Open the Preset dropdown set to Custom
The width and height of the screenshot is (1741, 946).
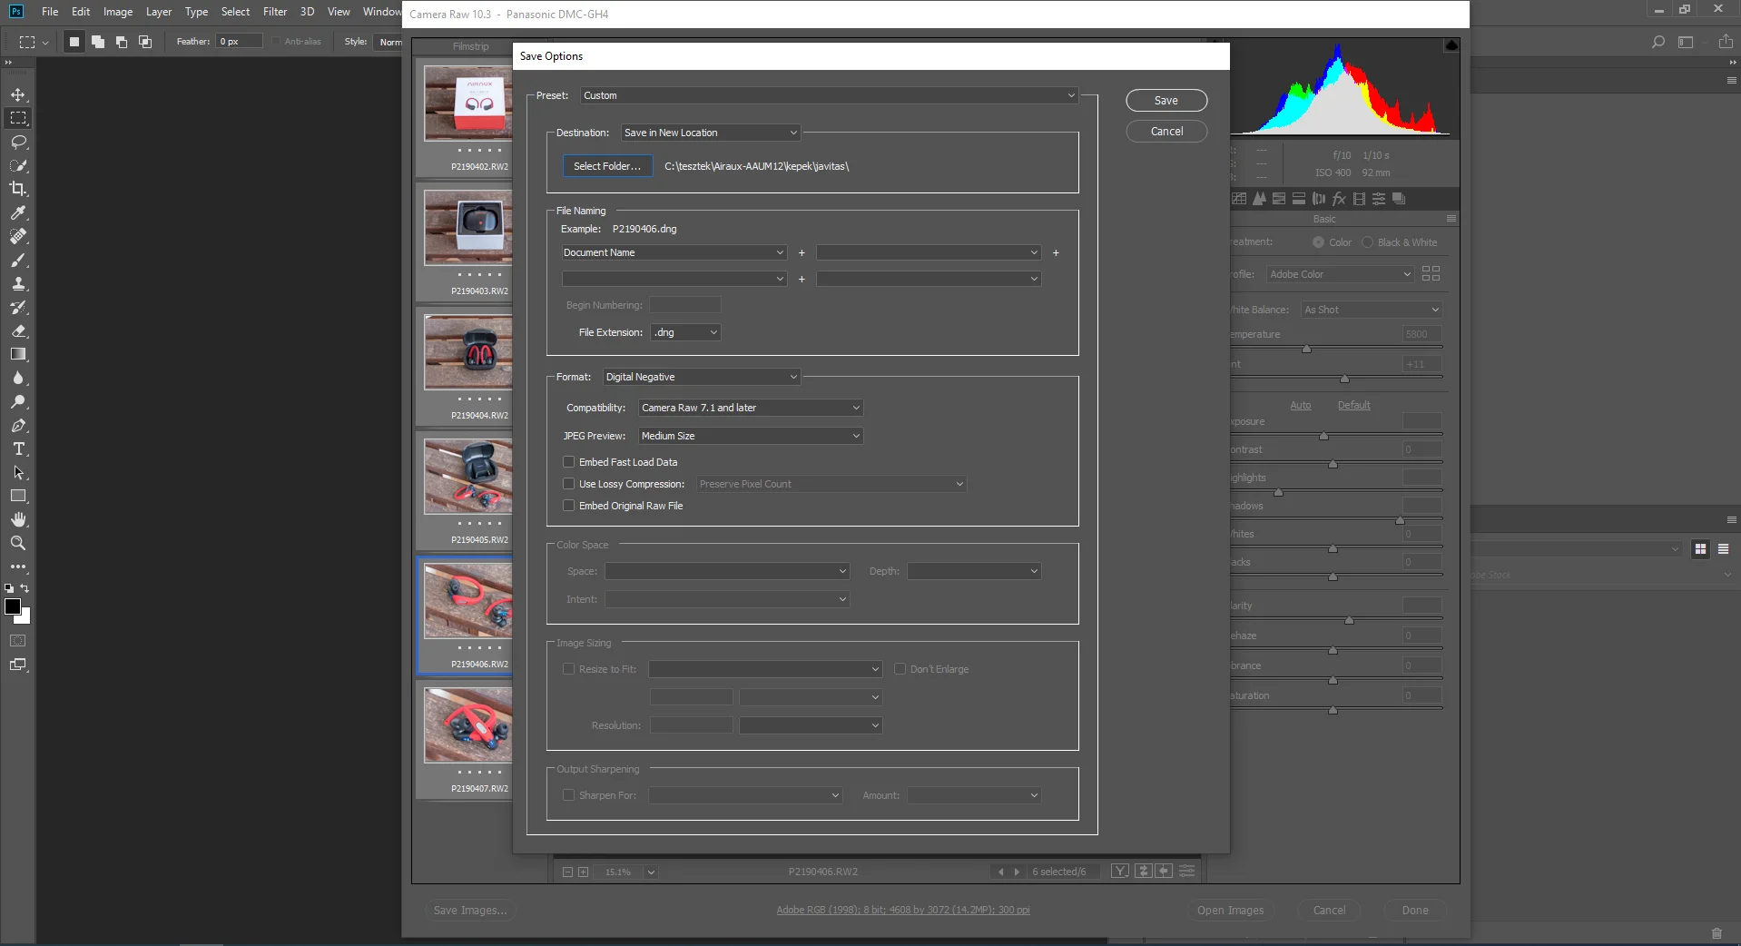coord(830,95)
